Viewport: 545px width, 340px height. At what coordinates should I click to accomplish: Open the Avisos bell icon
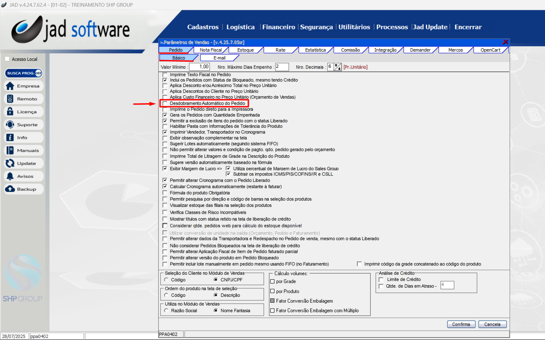10,176
